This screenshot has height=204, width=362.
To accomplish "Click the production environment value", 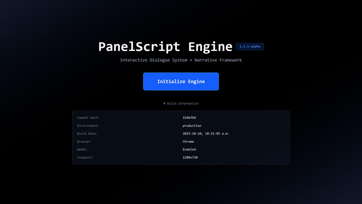I will (192, 126).
